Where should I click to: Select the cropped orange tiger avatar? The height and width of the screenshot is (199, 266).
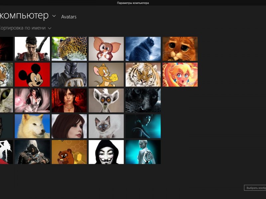click(x=6, y=75)
